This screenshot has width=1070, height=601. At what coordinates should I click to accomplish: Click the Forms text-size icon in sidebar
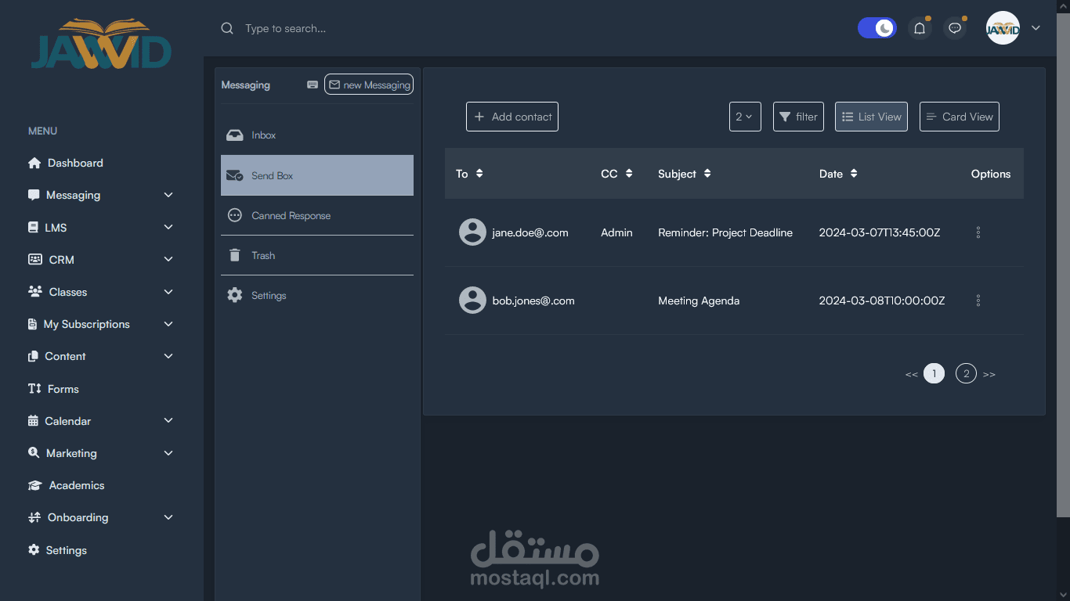[34, 389]
